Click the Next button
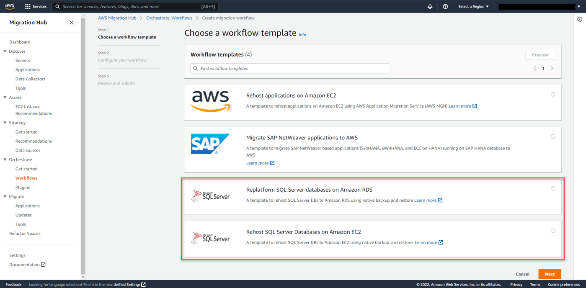The width and height of the screenshot is (586, 288). pyautogui.click(x=550, y=274)
